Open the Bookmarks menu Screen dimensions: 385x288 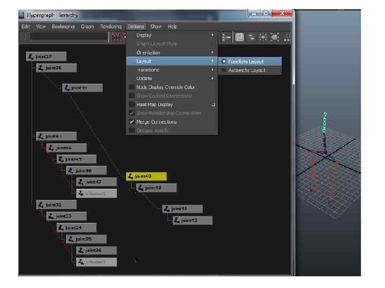63,27
